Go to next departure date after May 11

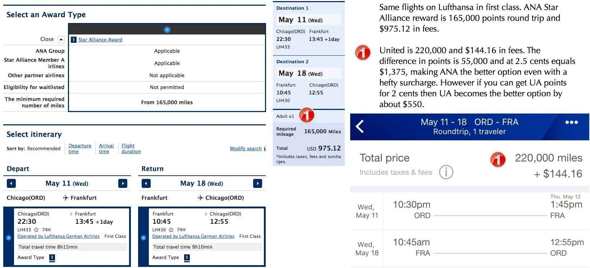pos(123,184)
